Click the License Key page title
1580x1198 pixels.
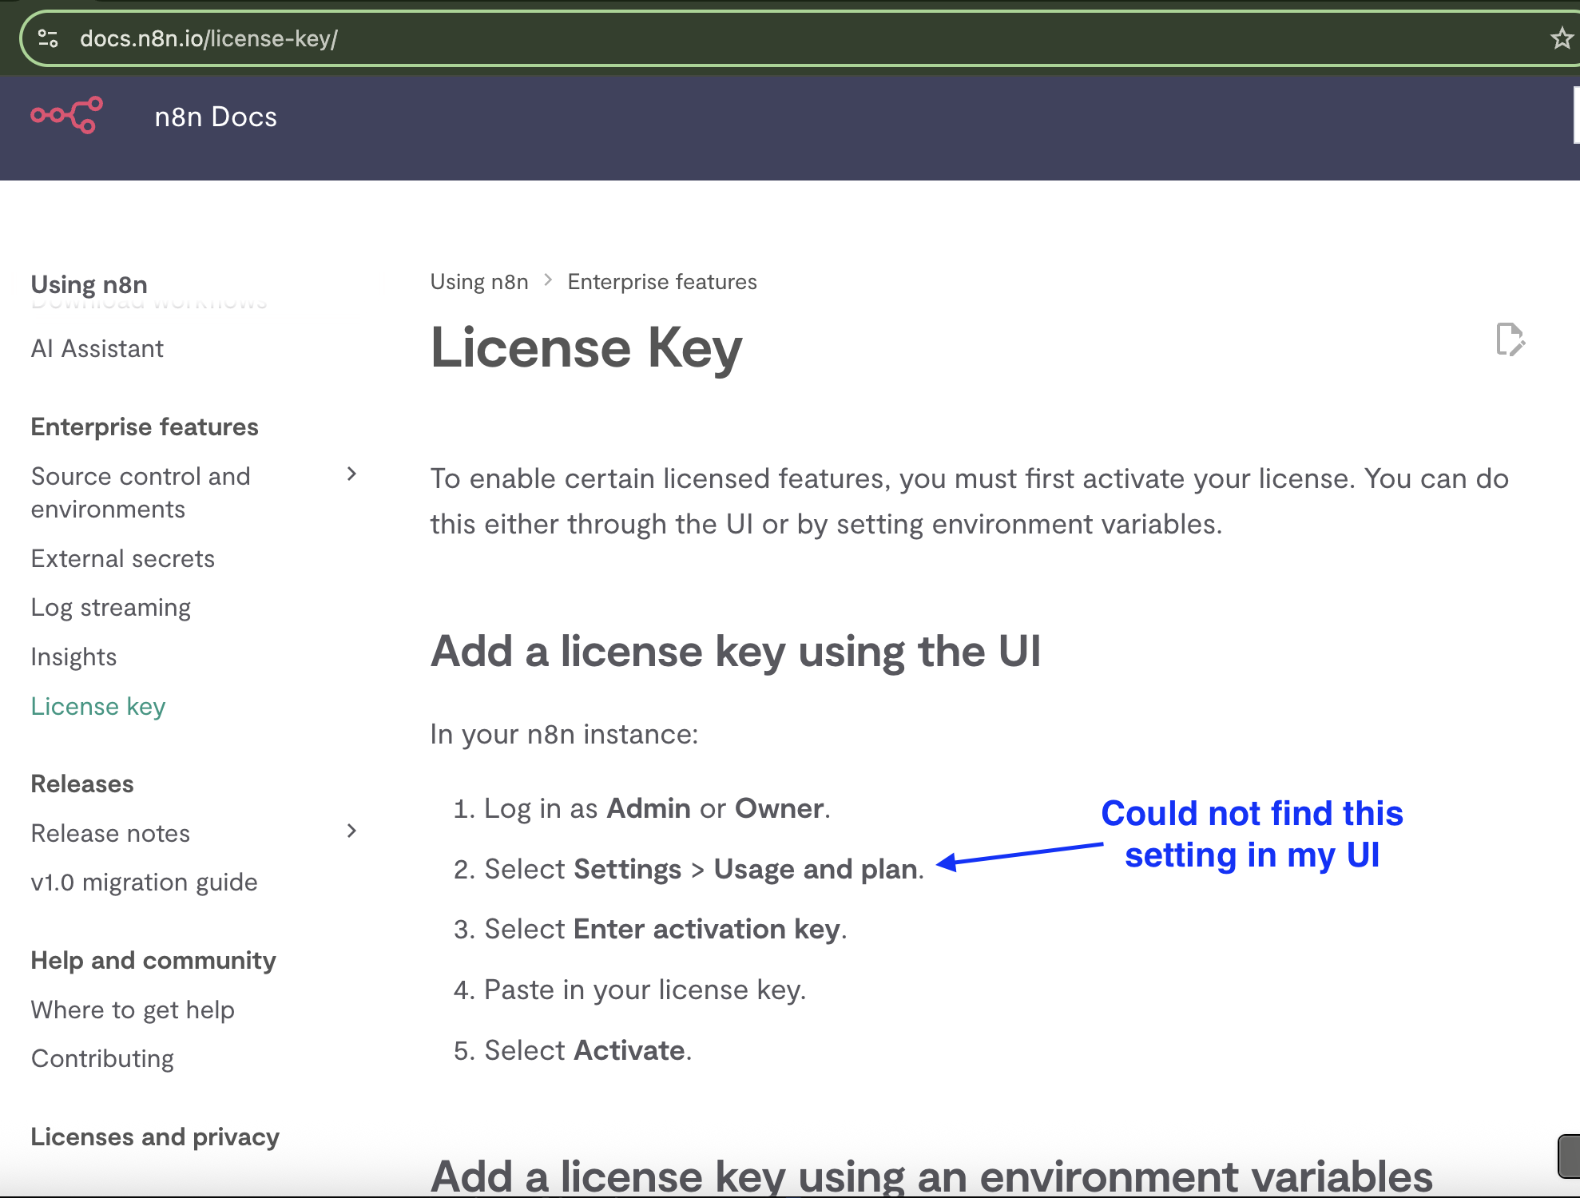click(586, 349)
